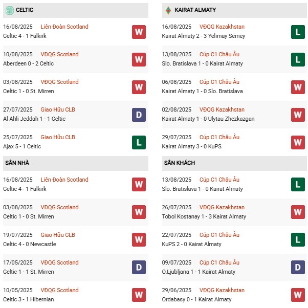
Task: Click D badge for O.Ljubljana 1 - 1 Kairat
Action: point(298,268)
